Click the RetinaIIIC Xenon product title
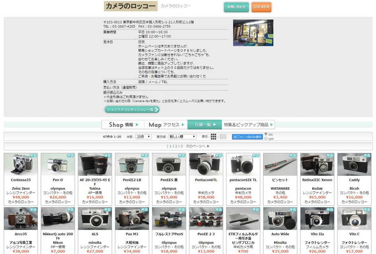The width and height of the screenshot is (376, 254). [317, 180]
